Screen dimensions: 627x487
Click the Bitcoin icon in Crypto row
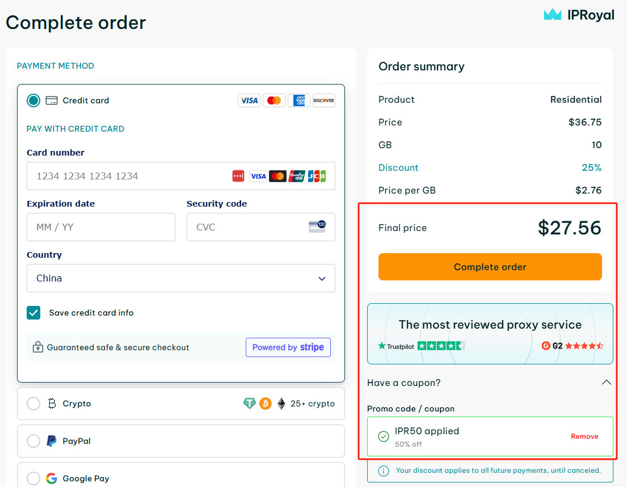click(266, 404)
